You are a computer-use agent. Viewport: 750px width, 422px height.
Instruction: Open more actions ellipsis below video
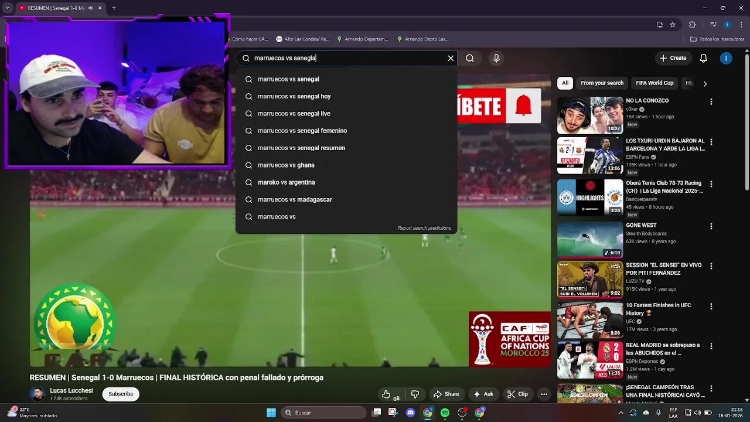(x=544, y=394)
